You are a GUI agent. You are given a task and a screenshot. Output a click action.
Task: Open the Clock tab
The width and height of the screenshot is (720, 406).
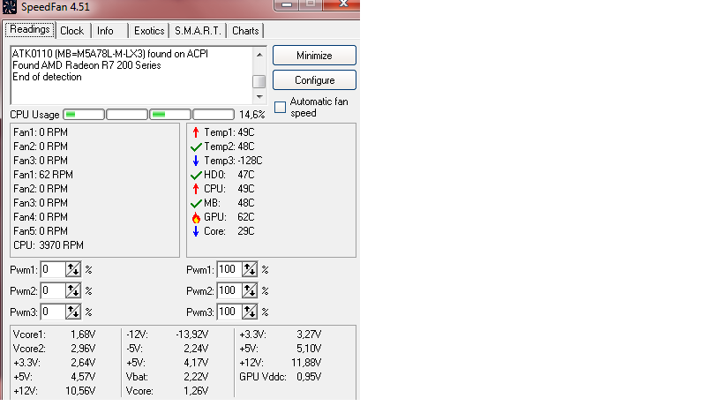(x=72, y=31)
